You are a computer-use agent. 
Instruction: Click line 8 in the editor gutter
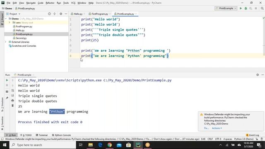71,56
